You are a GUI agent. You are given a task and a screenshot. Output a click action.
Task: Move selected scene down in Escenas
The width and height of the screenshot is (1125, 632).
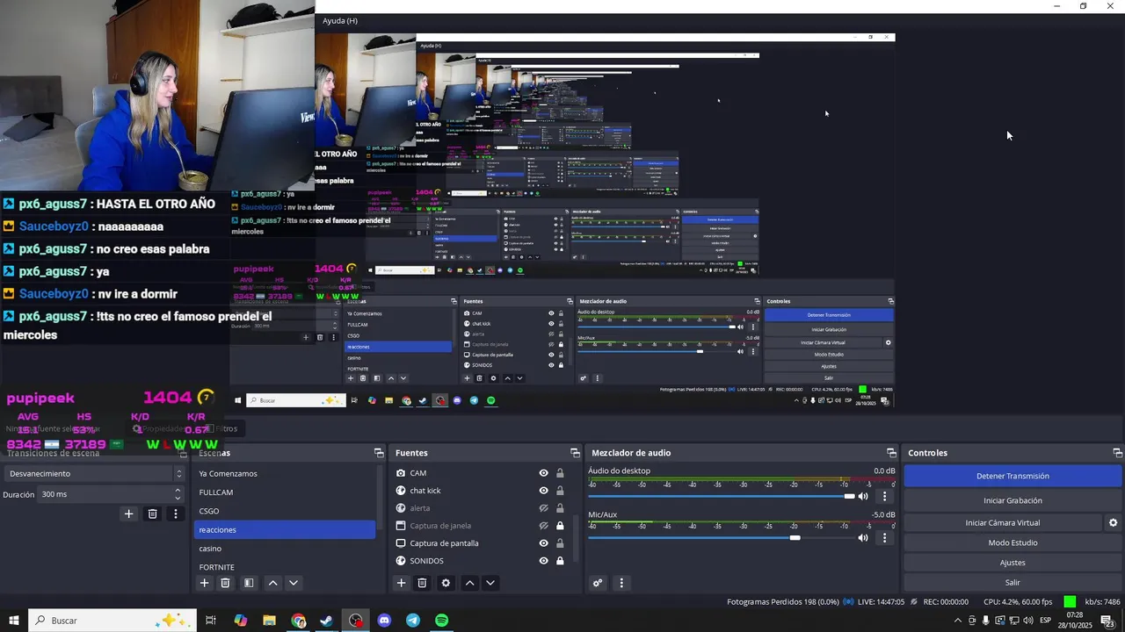click(294, 583)
